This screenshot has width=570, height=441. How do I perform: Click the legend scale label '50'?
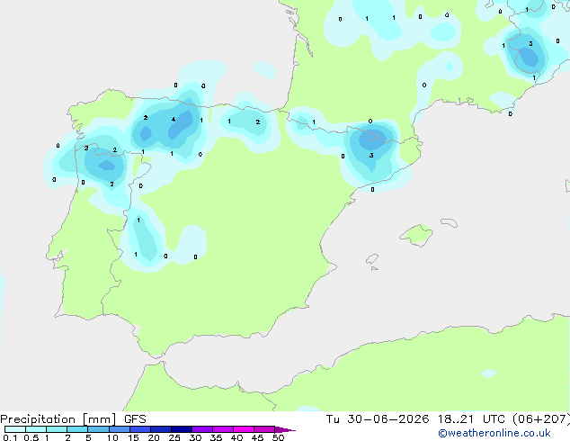(278, 437)
